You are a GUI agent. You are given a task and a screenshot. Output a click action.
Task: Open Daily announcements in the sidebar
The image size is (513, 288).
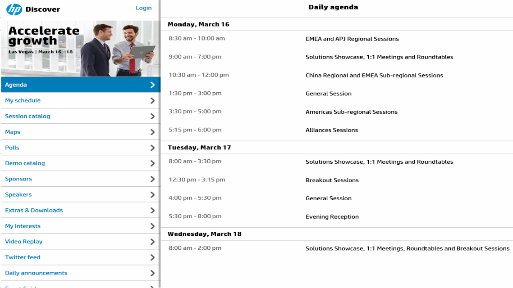pyautogui.click(x=81, y=273)
